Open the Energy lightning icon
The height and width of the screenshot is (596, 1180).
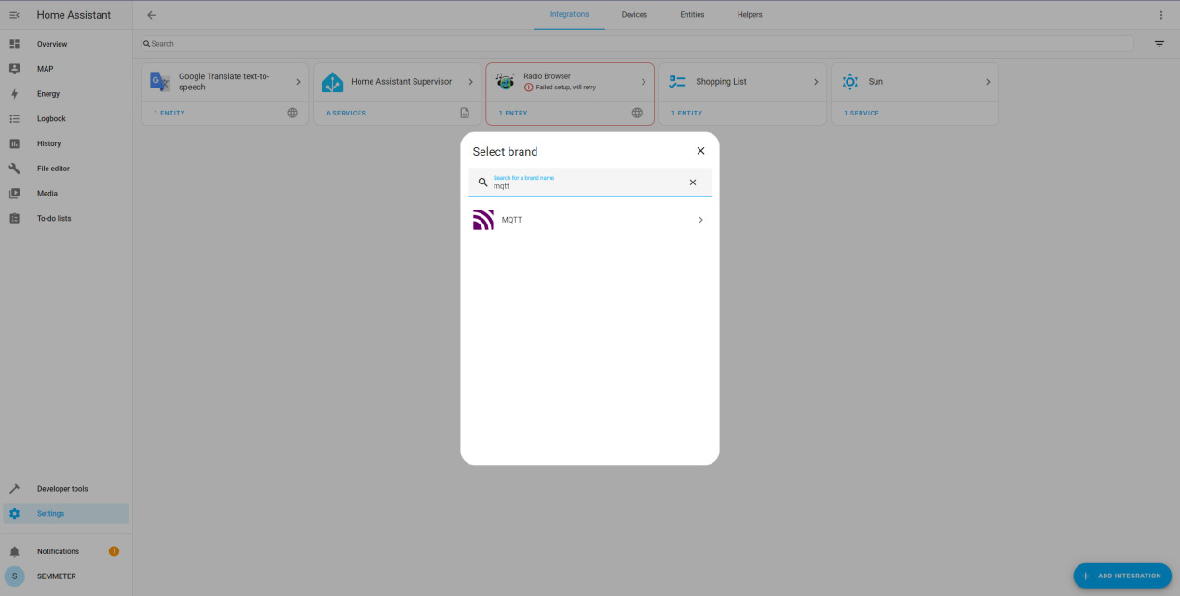click(x=14, y=94)
